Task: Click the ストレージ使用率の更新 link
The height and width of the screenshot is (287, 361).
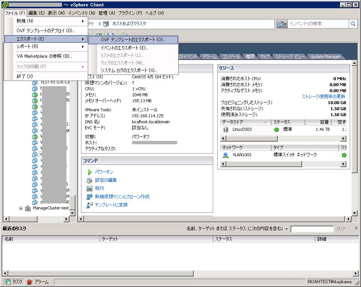Action: [323, 97]
